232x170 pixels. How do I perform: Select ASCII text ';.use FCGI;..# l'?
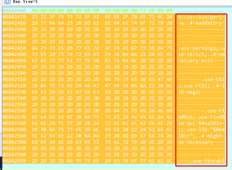pyautogui.click(x=201, y=86)
